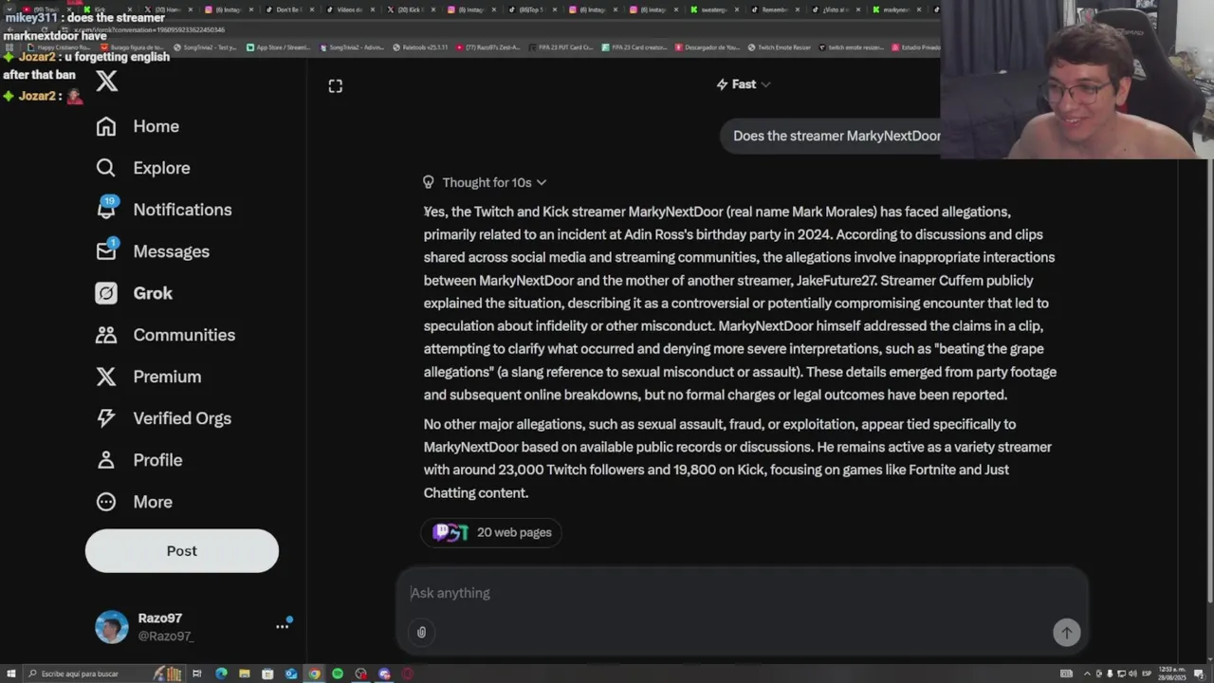Open File Explorer from taskbar

[x=244, y=674]
